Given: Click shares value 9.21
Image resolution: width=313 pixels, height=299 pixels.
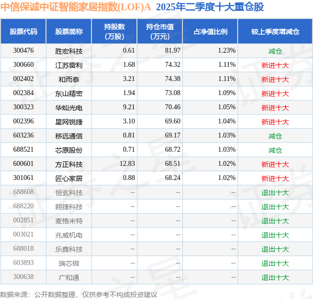Looking at the screenshot, I should coord(129,107).
